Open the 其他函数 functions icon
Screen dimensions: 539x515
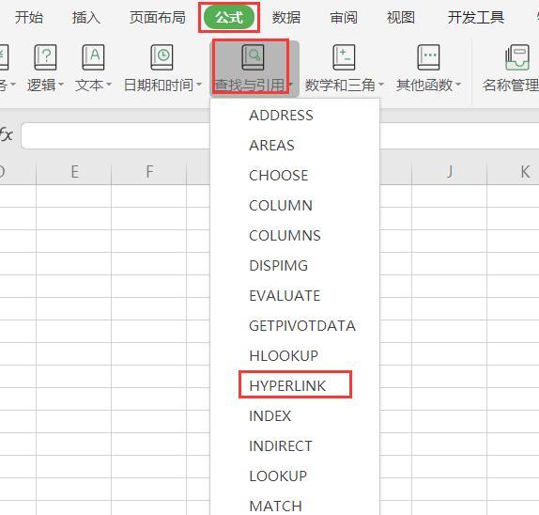pos(428,57)
